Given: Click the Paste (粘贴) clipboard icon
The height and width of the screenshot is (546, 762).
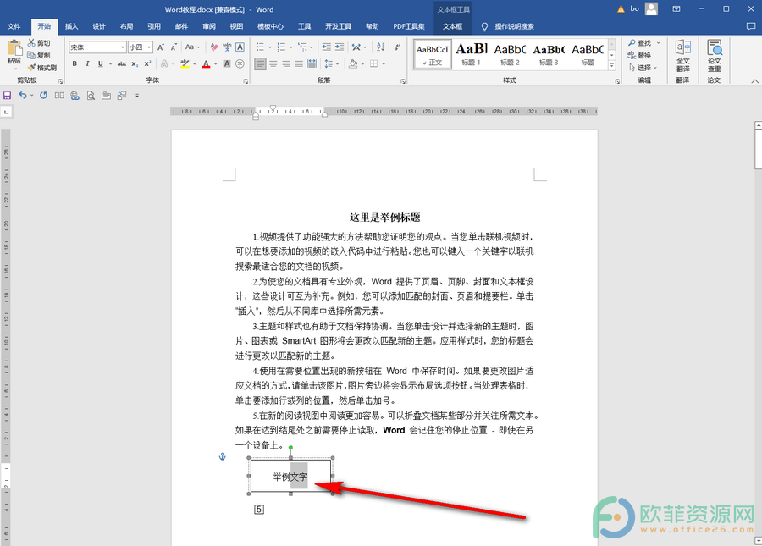Looking at the screenshot, I should point(14,48).
